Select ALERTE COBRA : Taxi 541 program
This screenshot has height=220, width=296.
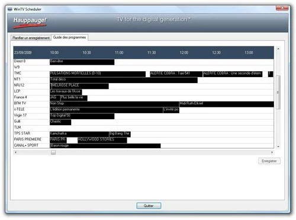click(x=176, y=74)
